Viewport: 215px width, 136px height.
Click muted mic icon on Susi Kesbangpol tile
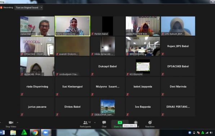click(57, 94)
